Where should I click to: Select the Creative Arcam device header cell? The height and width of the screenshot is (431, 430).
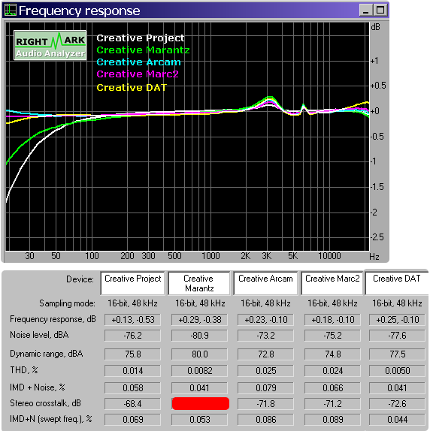pyautogui.click(x=265, y=283)
